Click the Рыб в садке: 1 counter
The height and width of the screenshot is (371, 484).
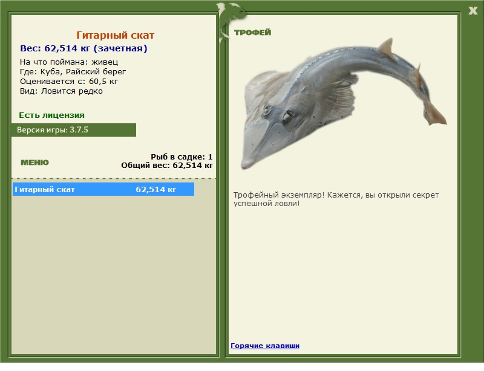pyautogui.click(x=181, y=156)
